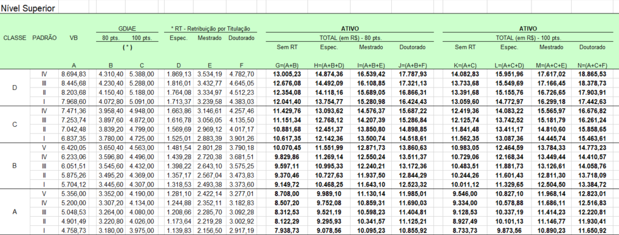Select cell 15.463,61
Viewport: 619px width, 235px height.
[x=592, y=139]
